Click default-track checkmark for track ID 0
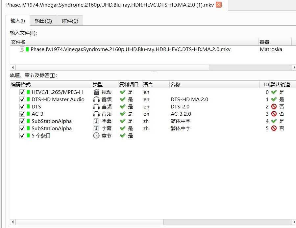This screenshot has height=228, width=296. pos(274,92)
